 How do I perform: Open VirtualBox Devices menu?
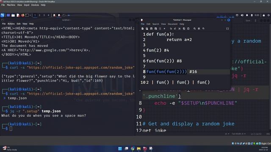[35, 5]
